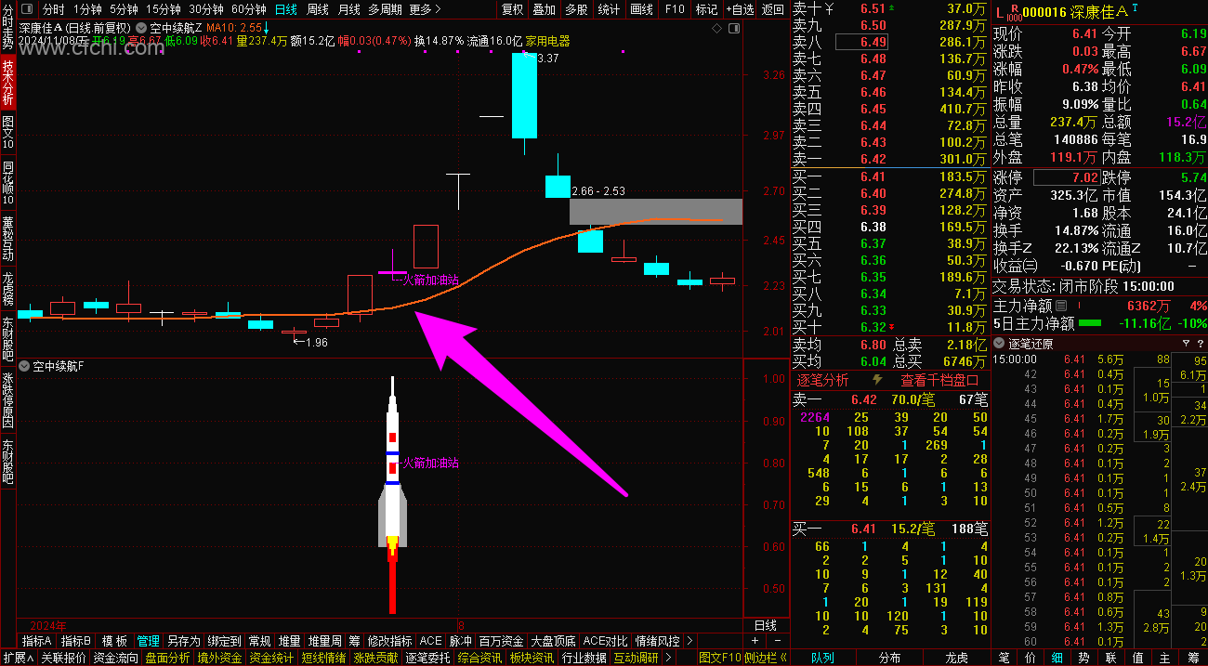
Task: Select the 60分钟 period
Action: (248, 9)
